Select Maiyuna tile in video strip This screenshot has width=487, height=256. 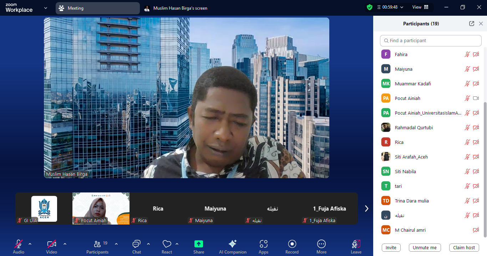[215, 209]
